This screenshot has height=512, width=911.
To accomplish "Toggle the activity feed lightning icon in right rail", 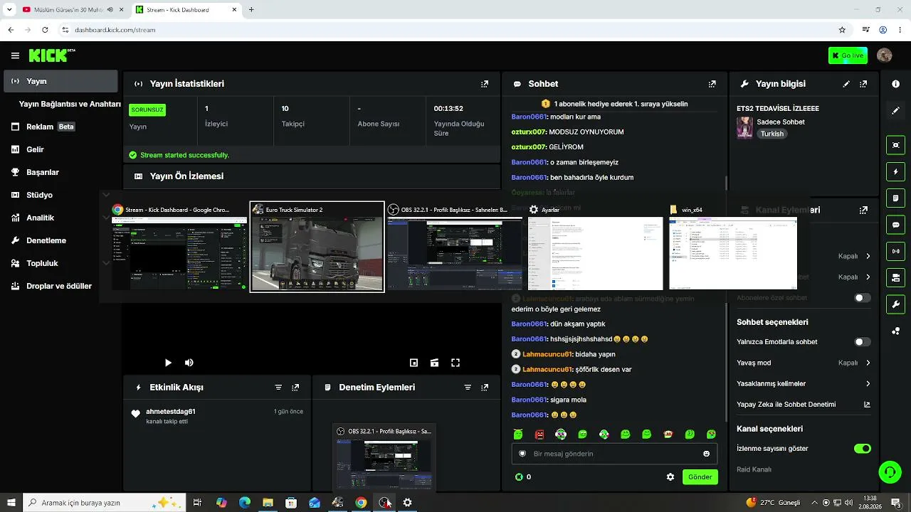I will click(x=895, y=171).
